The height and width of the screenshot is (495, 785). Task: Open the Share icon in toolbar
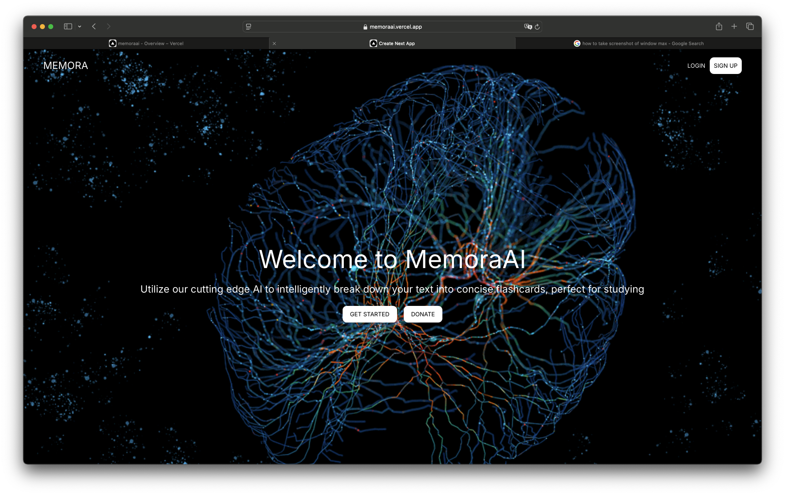(719, 27)
